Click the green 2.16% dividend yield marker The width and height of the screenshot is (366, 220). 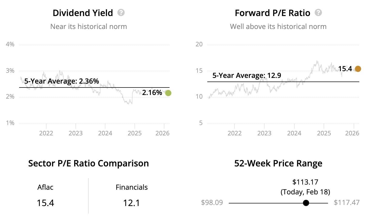click(168, 93)
